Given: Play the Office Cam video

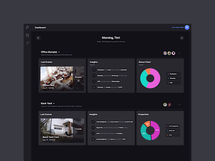Looking at the screenshot, I should 62,79.
